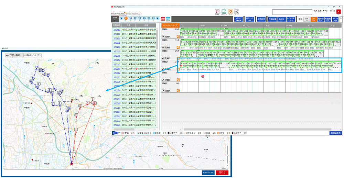Open slip number 370376 link

pyautogui.click(x=117, y=125)
